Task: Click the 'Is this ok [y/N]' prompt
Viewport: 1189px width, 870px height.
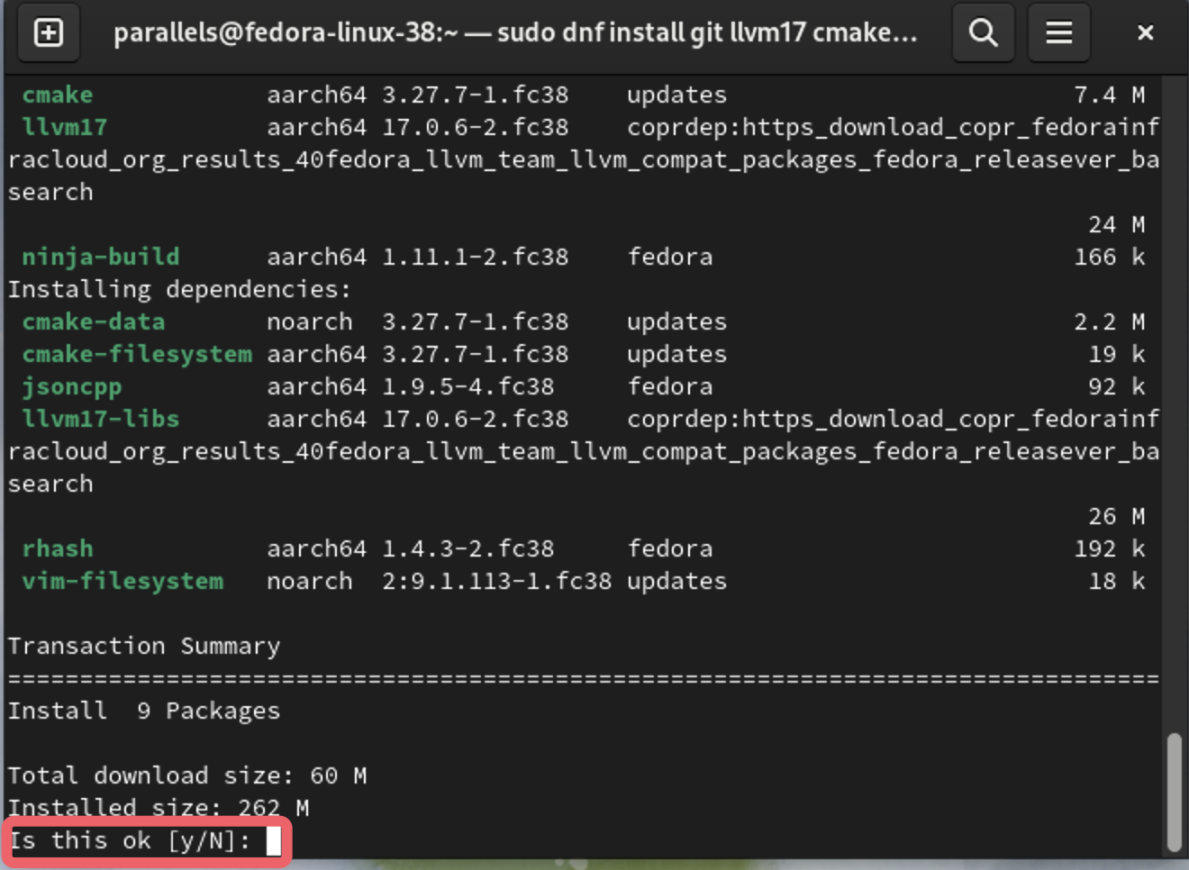Action: click(130, 841)
